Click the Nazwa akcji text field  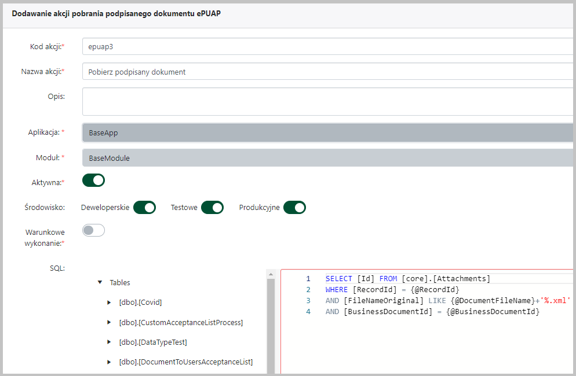pyautogui.click(x=327, y=72)
